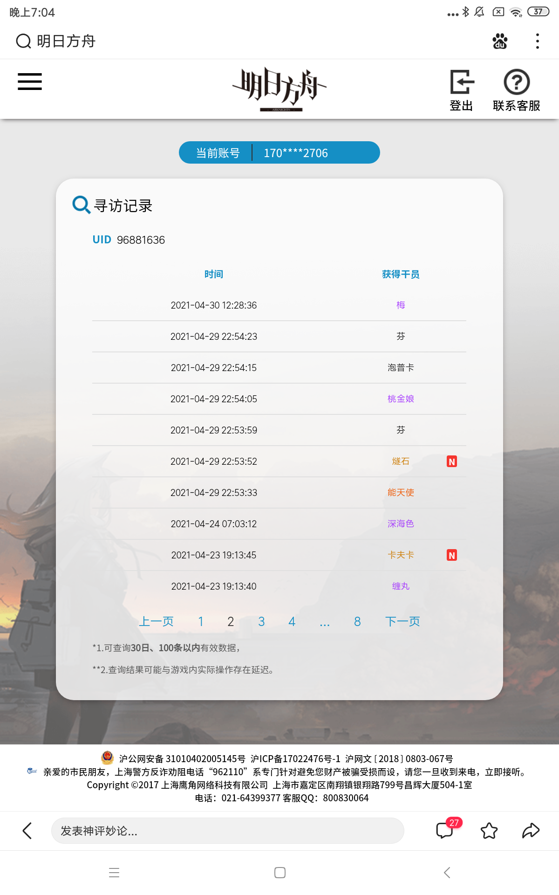This screenshot has width=559, height=895.
Task: Click the 寻访记录 magnifier icon
Action: pyautogui.click(x=81, y=205)
